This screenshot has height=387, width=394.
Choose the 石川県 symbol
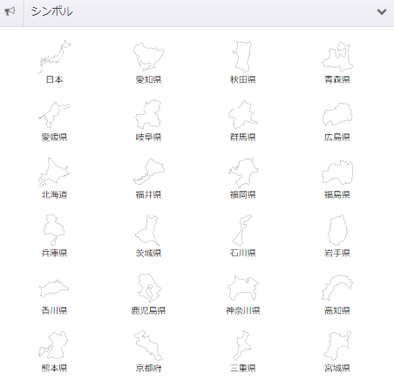pos(243,235)
